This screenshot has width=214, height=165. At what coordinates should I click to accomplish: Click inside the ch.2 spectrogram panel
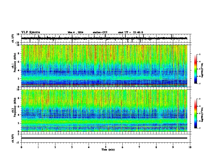point(104,111)
